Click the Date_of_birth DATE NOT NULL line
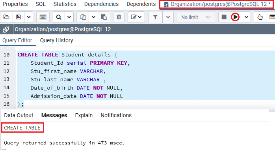Viewport: 275px width, 150px height. [x=76, y=88]
